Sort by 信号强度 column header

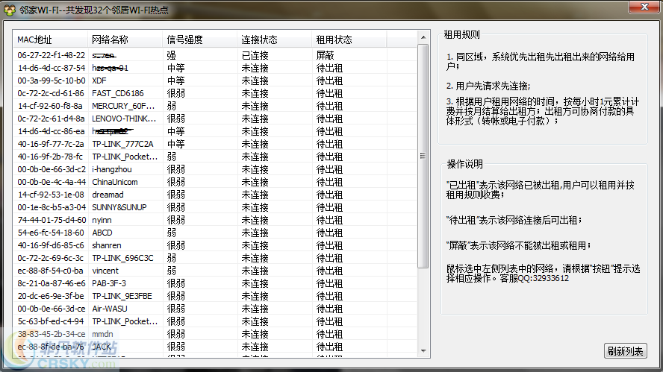199,40
